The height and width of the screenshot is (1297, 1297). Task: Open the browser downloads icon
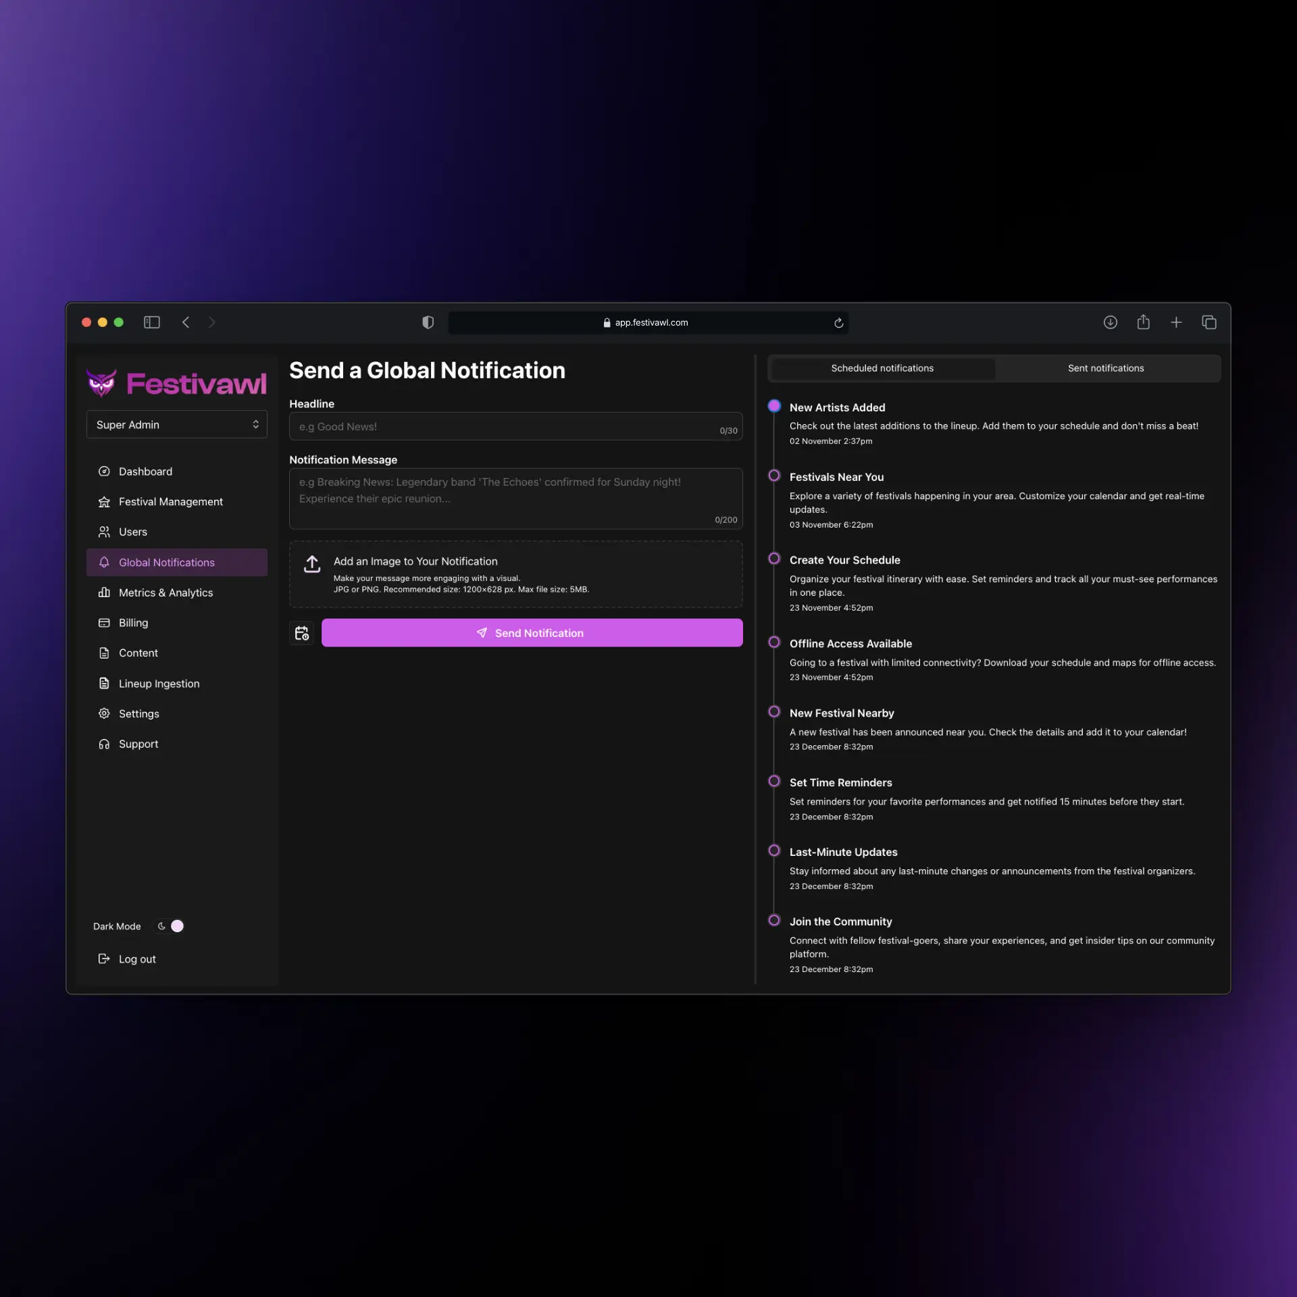(x=1110, y=322)
